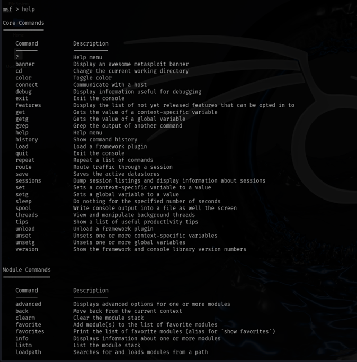Click 'Repeat a list of commands' description

point(113,160)
